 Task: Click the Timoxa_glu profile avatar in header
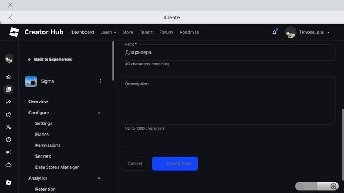(x=290, y=32)
